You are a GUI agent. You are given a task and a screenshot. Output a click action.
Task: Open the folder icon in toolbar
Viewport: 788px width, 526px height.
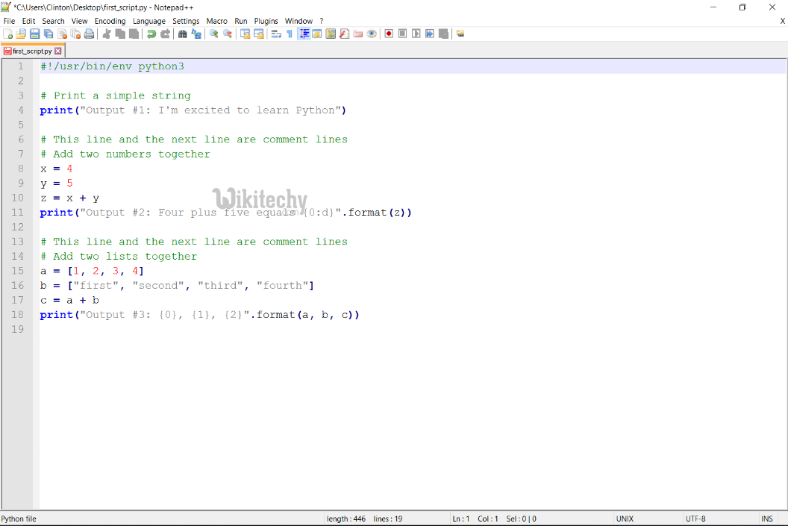tap(357, 34)
